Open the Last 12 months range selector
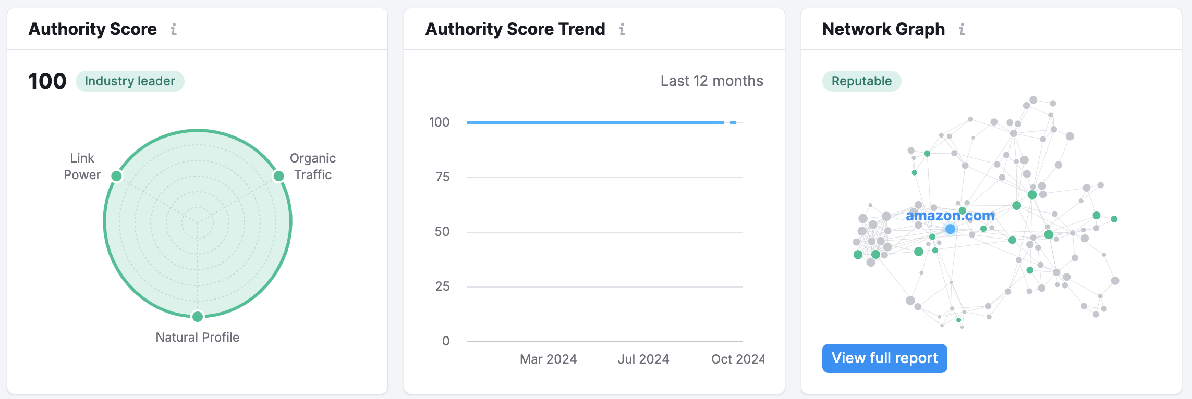Screen dimensions: 1192x399 pyautogui.click(x=711, y=81)
